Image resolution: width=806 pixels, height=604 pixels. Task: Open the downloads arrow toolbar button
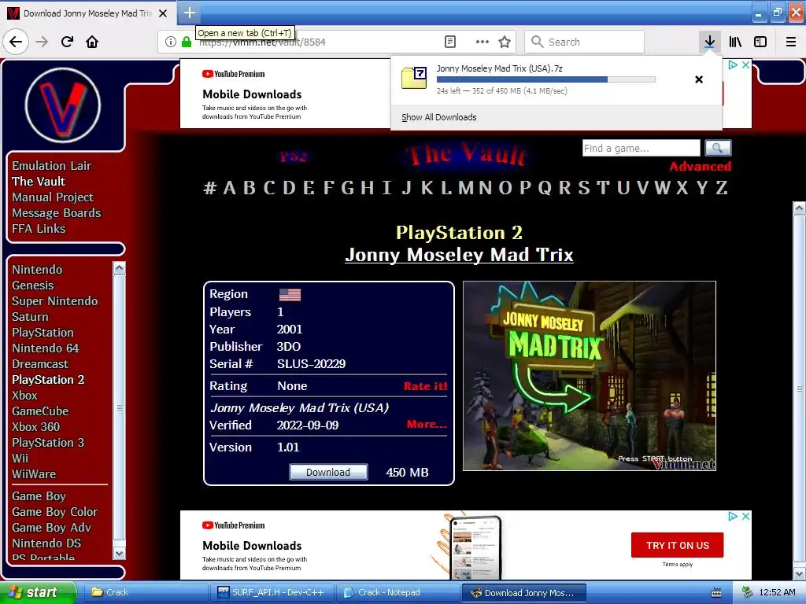pos(709,42)
